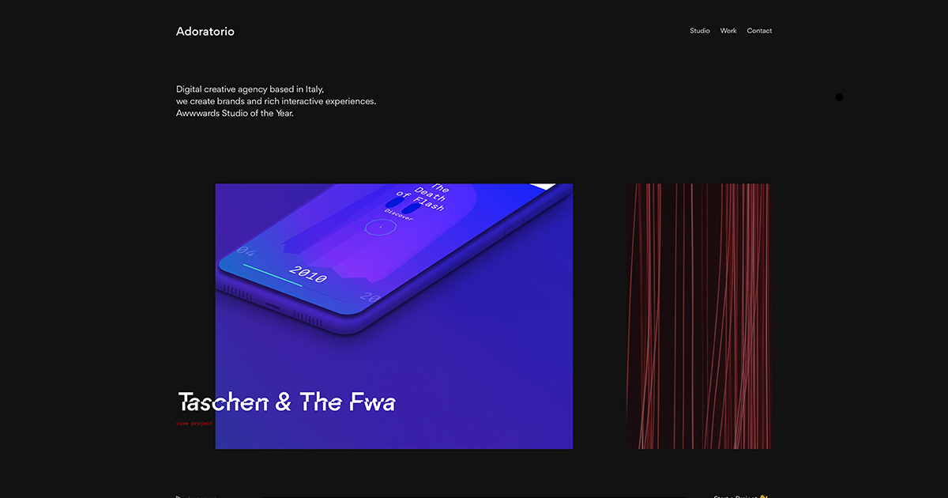Click the Adoratorio logo
This screenshot has width=948, height=498.
[205, 32]
